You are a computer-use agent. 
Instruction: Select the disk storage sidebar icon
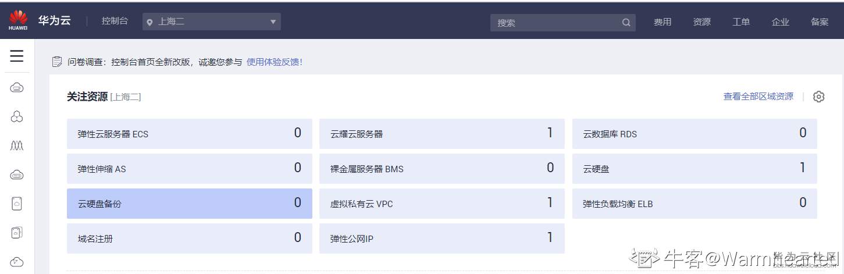[17, 203]
